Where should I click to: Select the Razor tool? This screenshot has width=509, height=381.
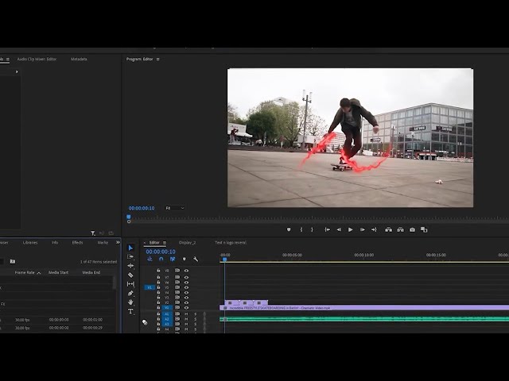point(130,275)
